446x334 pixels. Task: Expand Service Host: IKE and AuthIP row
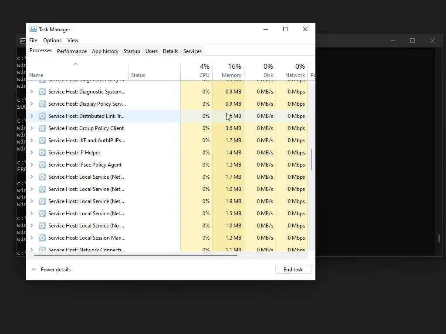pyautogui.click(x=31, y=140)
